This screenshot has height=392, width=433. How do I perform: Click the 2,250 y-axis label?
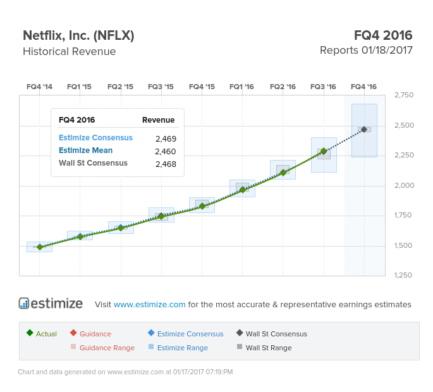point(405,155)
